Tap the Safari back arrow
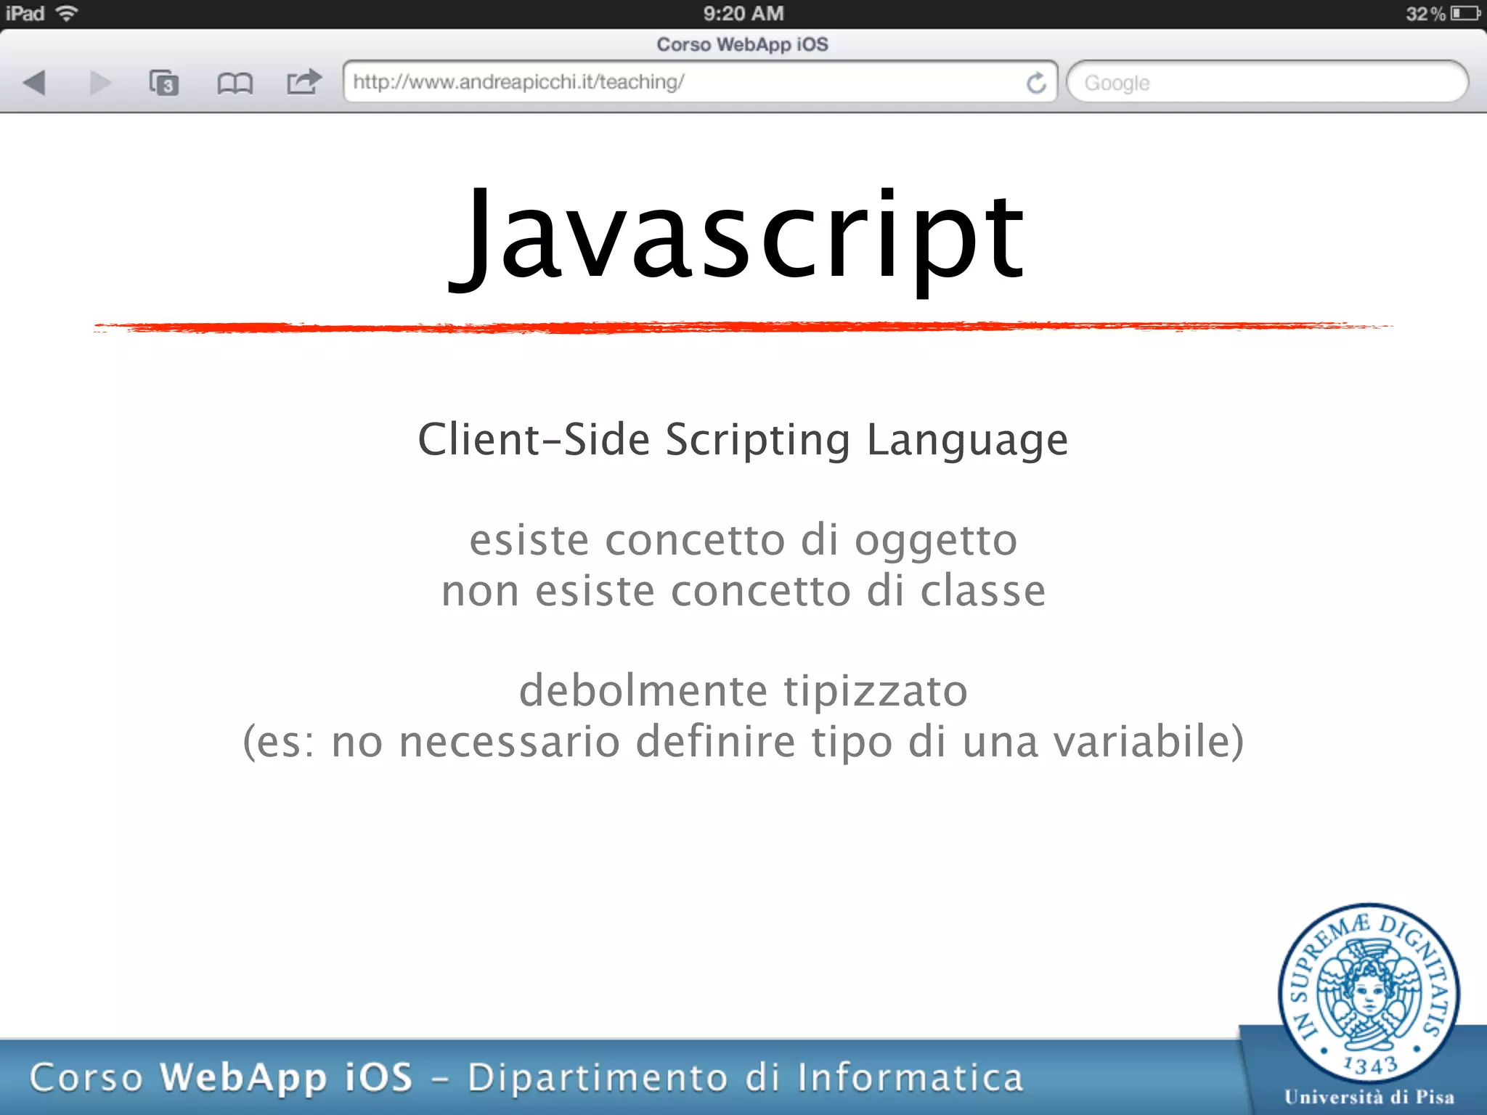 [34, 83]
